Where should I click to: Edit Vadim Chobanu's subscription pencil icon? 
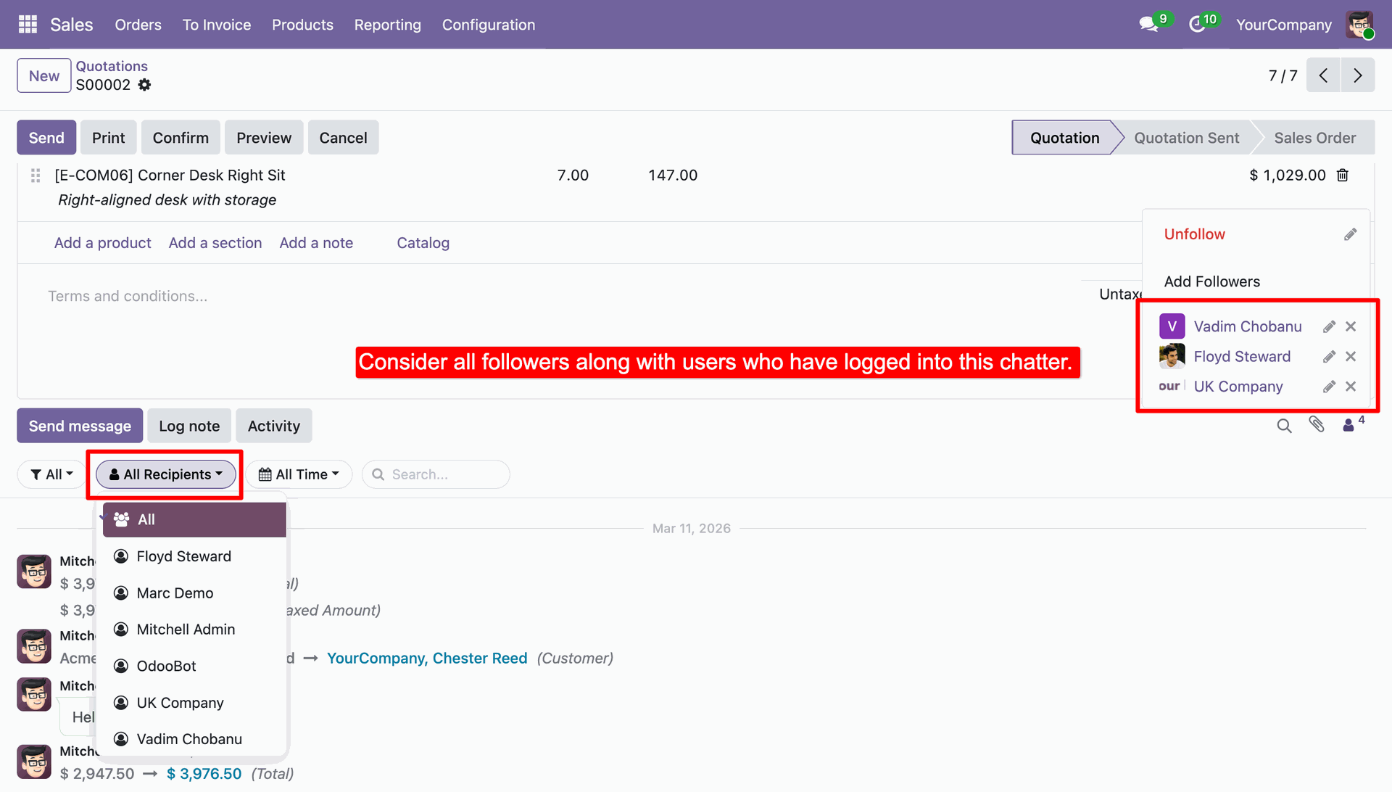pyautogui.click(x=1329, y=327)
